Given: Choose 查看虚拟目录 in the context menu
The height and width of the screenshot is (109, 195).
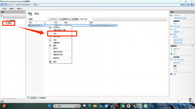Looking at the screenshot, I should [58, 54].
